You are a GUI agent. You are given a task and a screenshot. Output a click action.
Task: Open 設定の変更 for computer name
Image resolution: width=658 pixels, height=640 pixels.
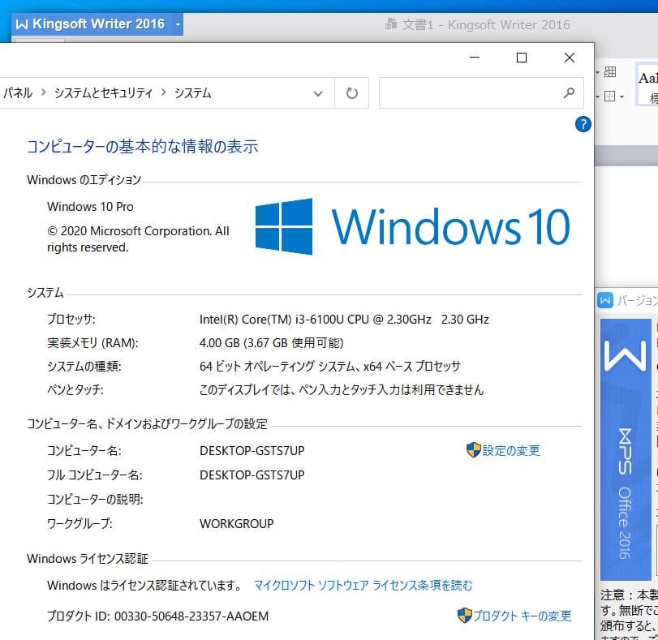click(x=510, y=450)
